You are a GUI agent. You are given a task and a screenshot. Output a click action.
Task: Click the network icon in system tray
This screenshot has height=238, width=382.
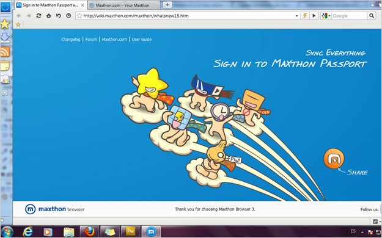[x=378, y=232]
